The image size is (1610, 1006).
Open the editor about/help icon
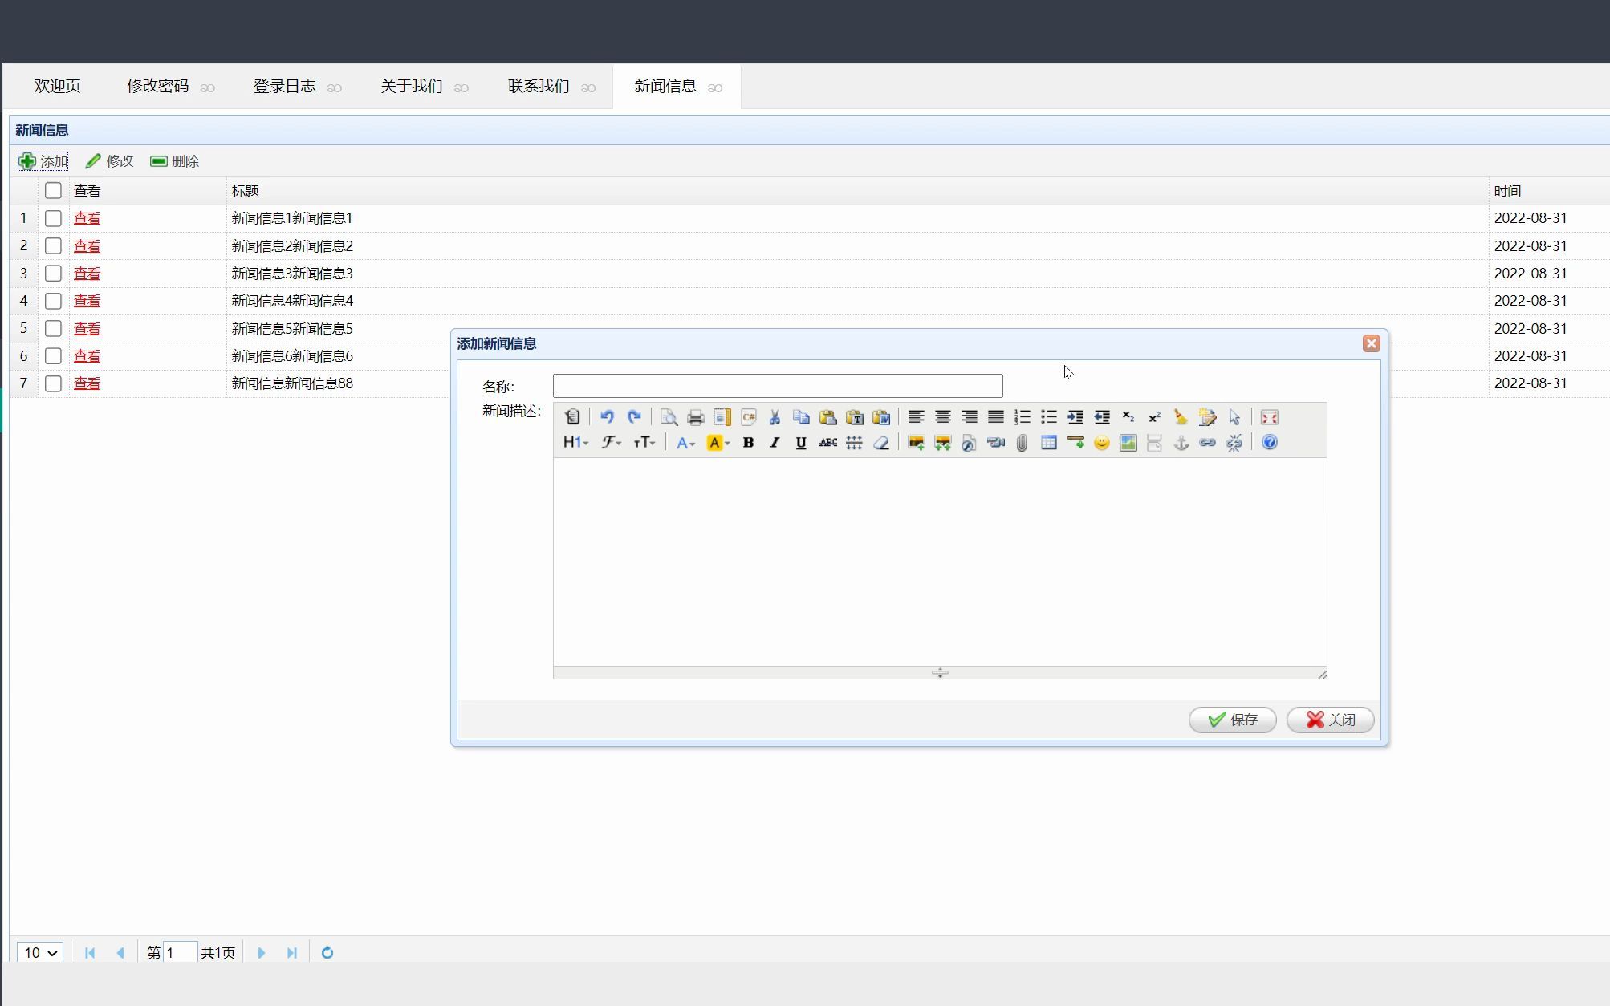pyautogui.click(x=1269, y=443)
